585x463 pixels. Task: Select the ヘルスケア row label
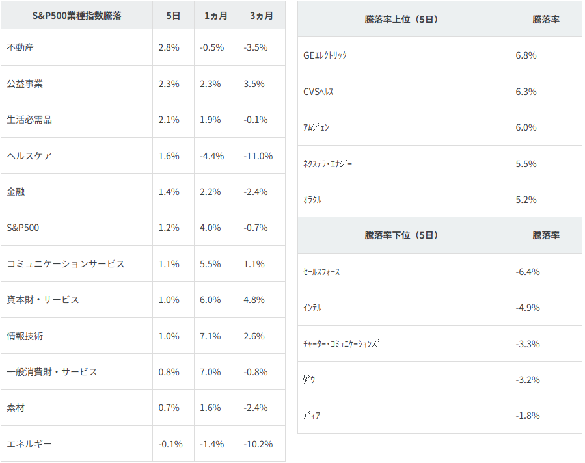pyautogui.click(x=29, y=156)
